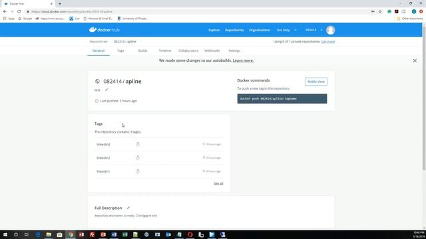Open the 'Other bookmarks' folder
Viewport: 426px width, 239px height.
(410, 19)
